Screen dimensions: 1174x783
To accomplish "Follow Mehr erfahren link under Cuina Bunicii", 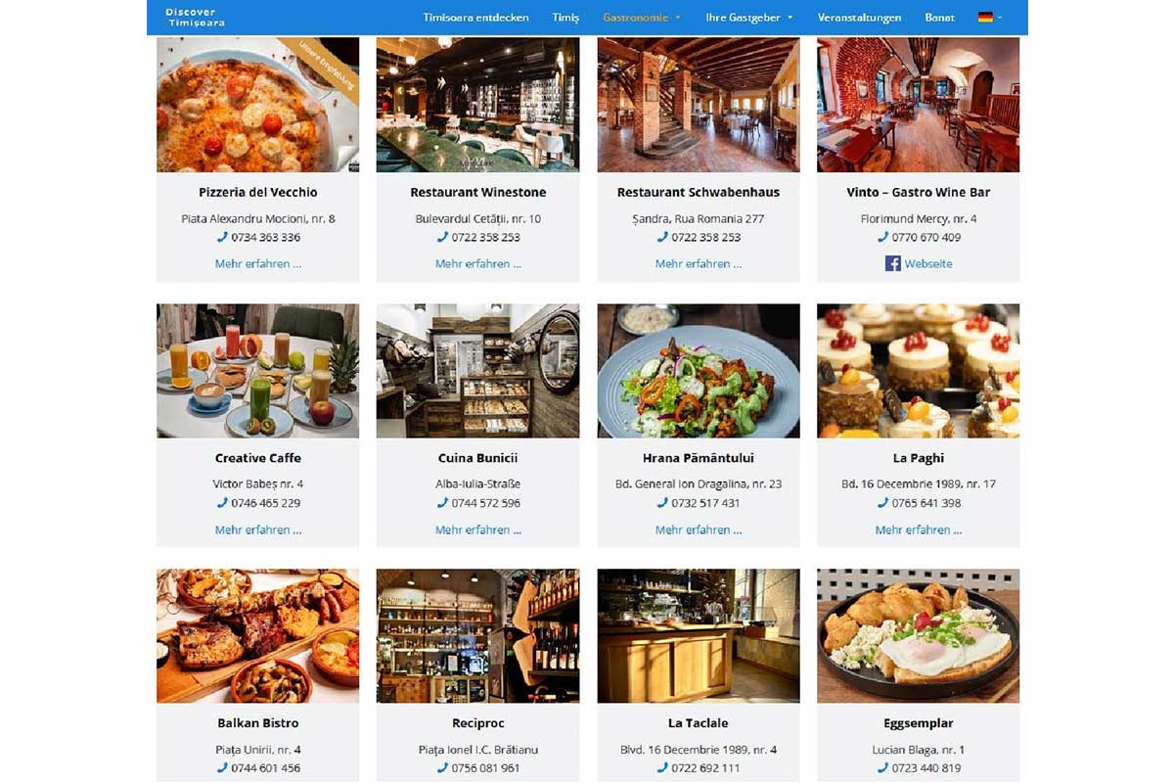I will point(478,530).
